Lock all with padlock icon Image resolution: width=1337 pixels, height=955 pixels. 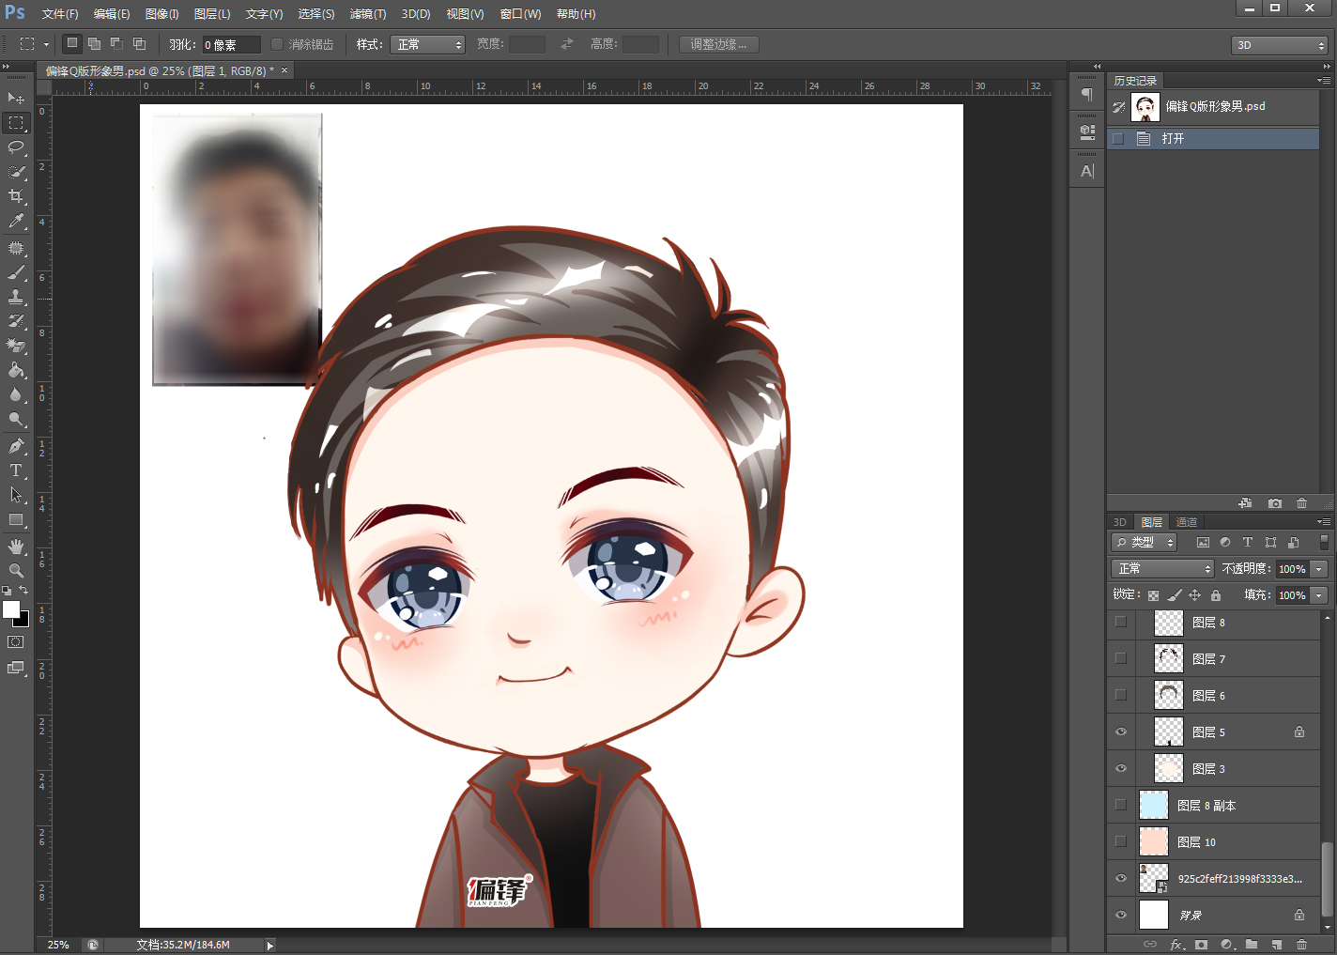click(x=1216, y=595)
